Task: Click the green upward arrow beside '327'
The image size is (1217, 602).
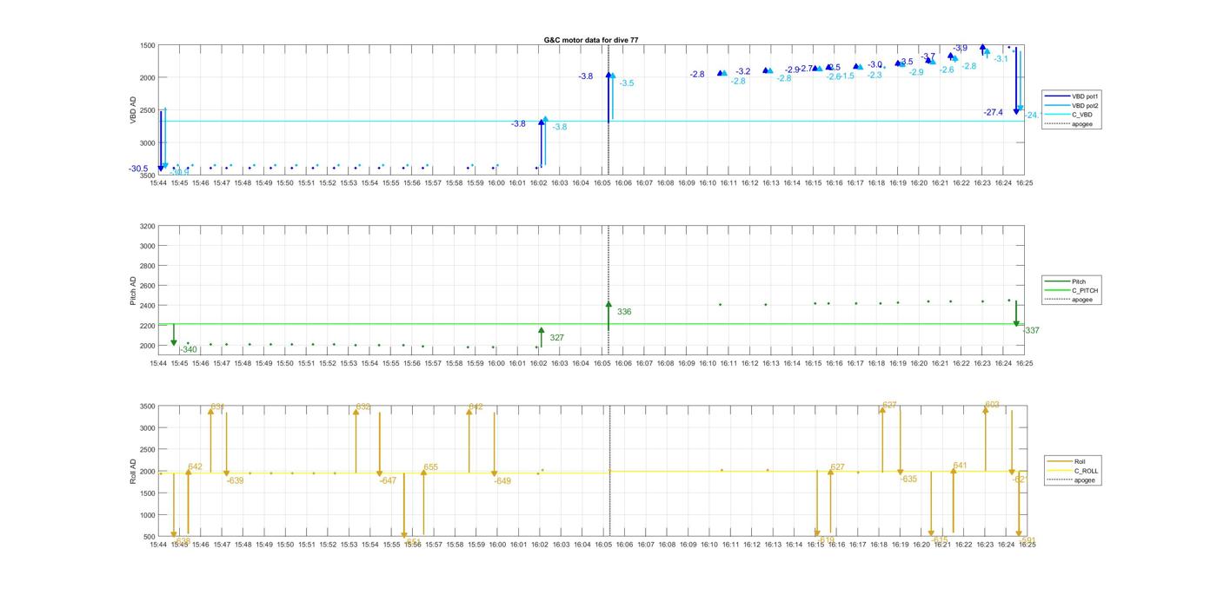Action: coord(541,337)
